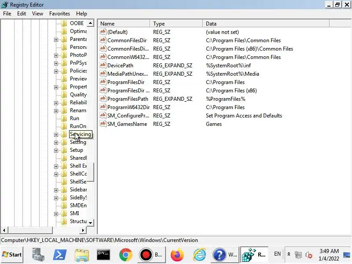352x264 pixels.
Task: Click the ProgramW6432Dir value string icon
Action: tap(103, 107)
